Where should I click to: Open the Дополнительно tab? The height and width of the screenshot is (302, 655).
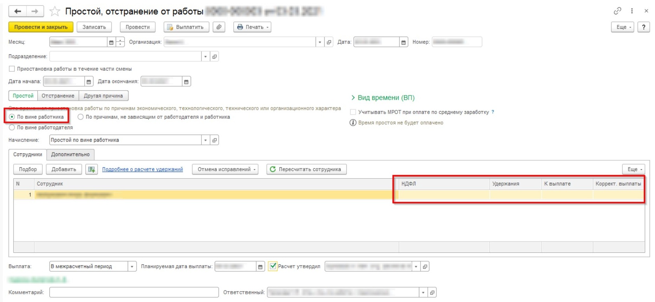[70, 154]
